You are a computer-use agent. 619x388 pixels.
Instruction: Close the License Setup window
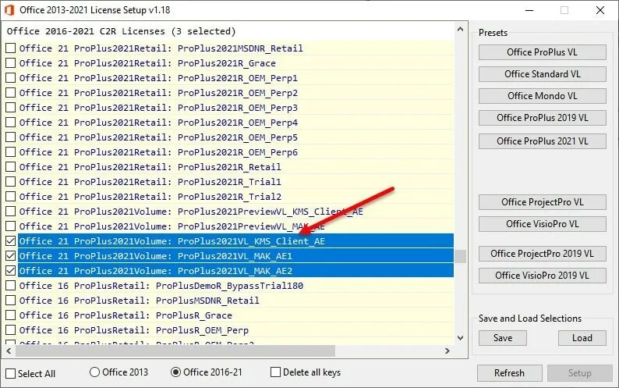point(600,10)
